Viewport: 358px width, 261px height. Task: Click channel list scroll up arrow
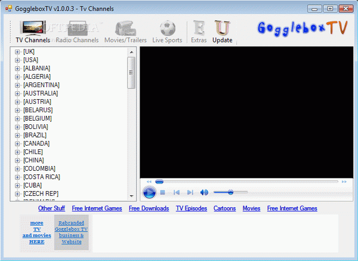(x=131, y=52)
